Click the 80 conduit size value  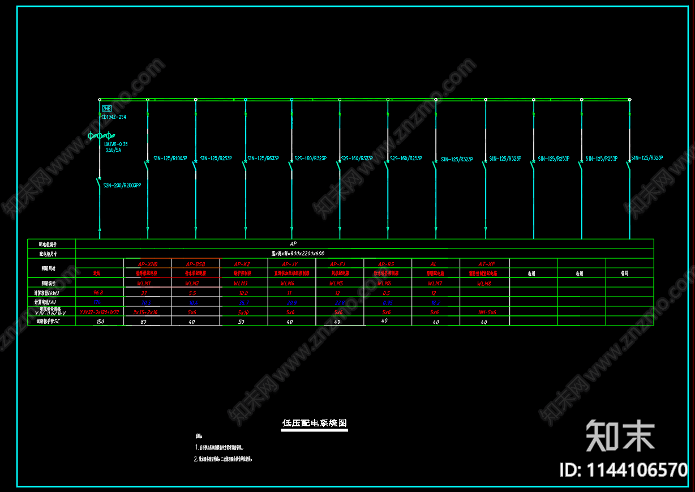pyautogui.click(x=144, y=322)
